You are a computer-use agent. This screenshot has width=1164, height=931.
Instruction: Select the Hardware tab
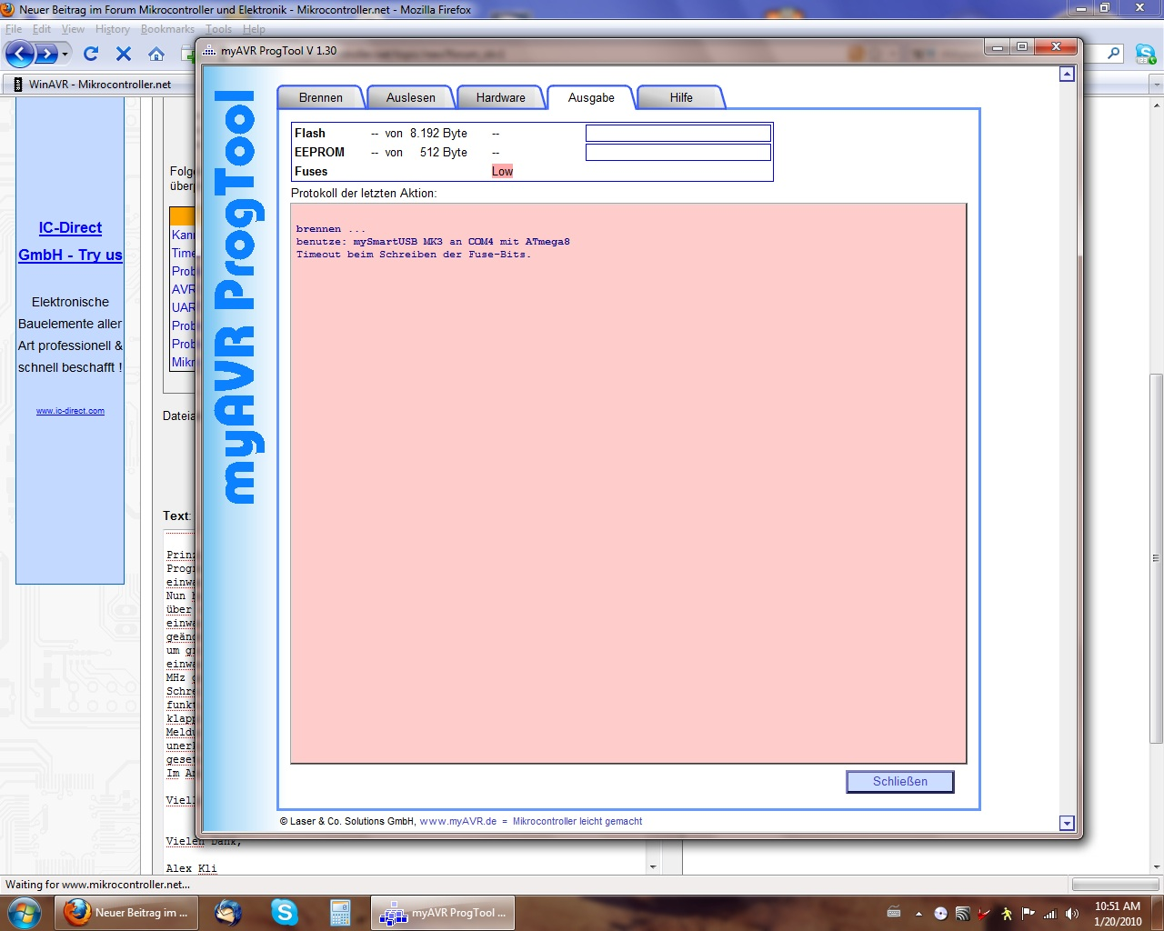[500, 97]
